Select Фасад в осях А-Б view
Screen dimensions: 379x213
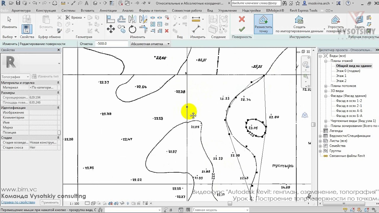349,111
